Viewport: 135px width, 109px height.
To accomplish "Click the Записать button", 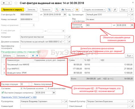I will 31,10.
